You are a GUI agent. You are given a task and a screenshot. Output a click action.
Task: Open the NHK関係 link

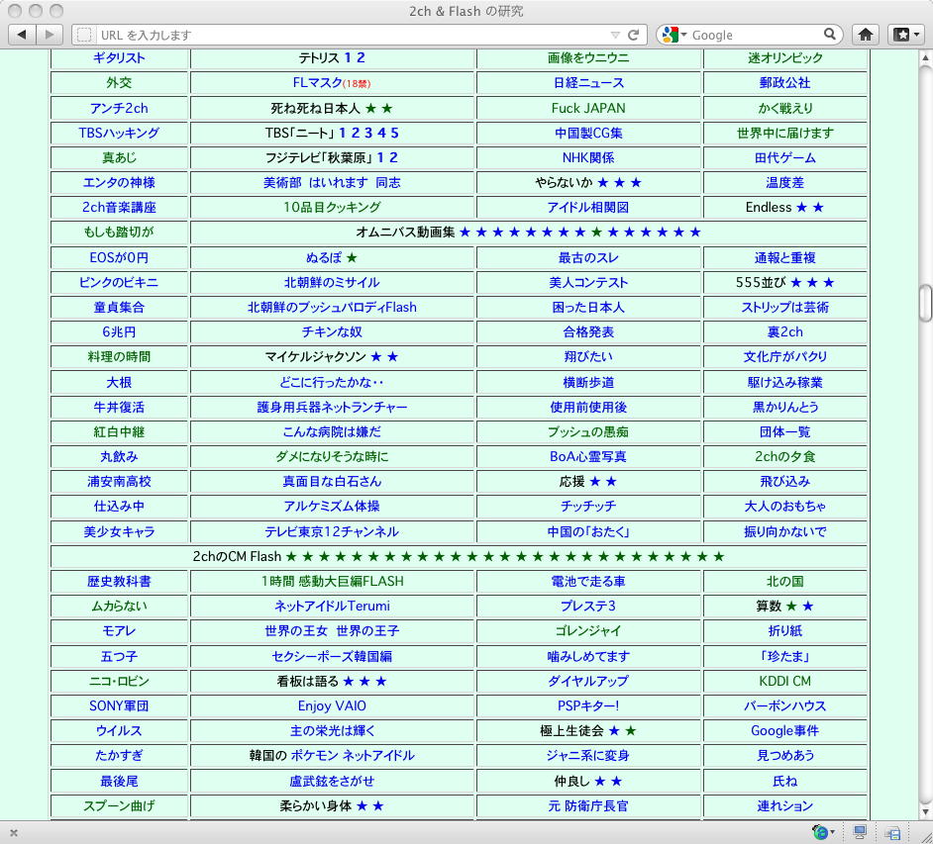[x=588, y=157]
